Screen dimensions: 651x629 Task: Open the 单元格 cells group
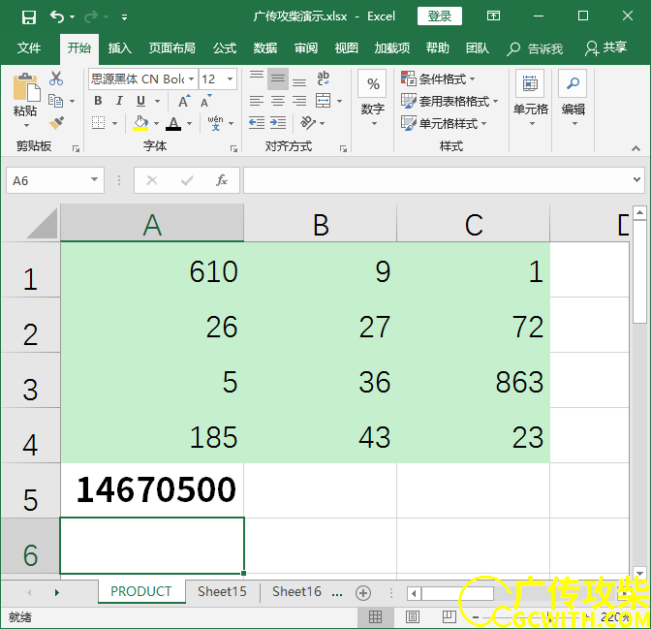pos(530,99)
